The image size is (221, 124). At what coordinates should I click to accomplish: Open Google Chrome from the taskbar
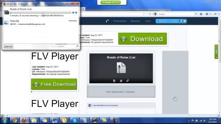pyautogui.click(x=15, y=121)
